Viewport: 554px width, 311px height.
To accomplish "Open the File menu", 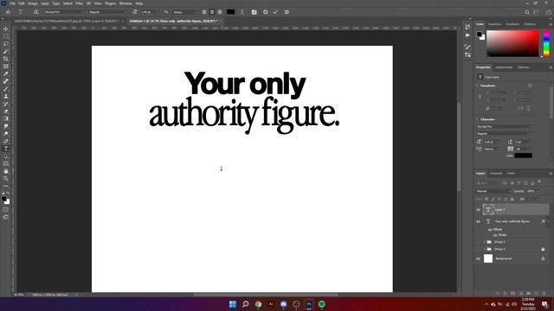I will click(13, 3).
